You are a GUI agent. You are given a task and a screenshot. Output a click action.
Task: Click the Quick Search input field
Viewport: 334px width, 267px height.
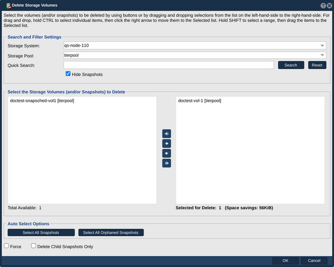pyautogui.click(x=169, y=65)
